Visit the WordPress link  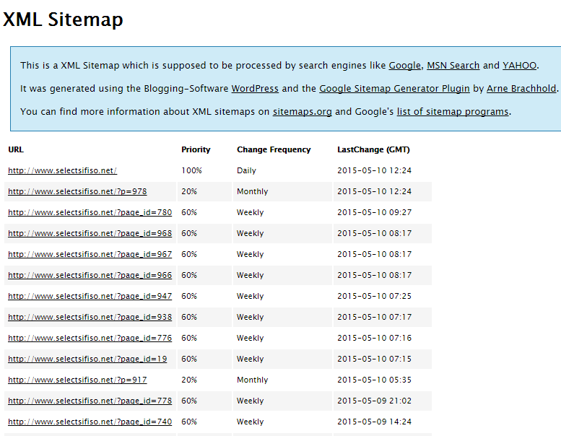(x=255, y=89)
